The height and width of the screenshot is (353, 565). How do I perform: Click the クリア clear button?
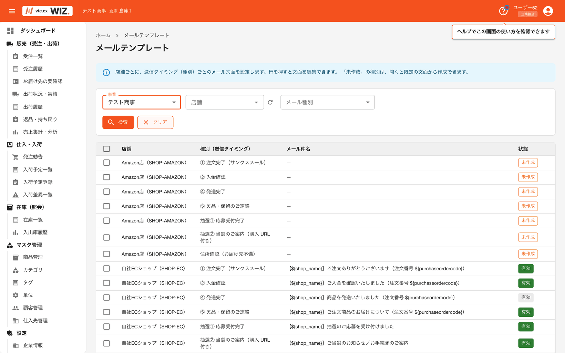pos(155,122)
